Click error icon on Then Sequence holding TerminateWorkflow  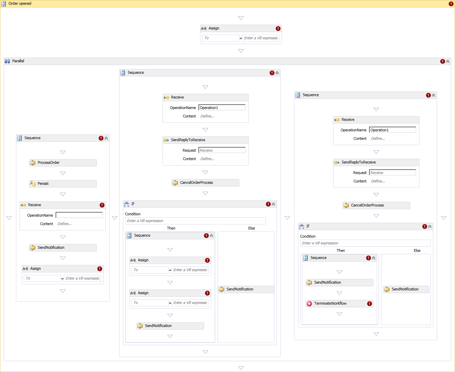point(368,258)
